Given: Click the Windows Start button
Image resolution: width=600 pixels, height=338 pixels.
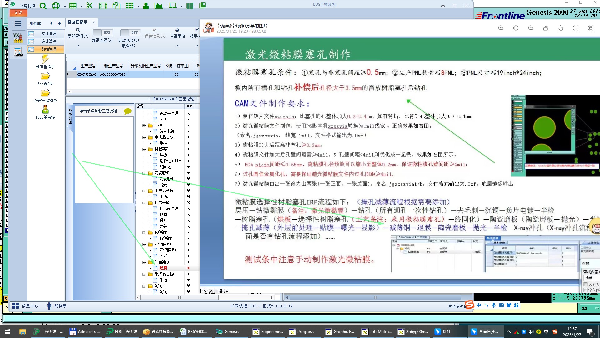Looking at the screenshot, I should (7, 332).
